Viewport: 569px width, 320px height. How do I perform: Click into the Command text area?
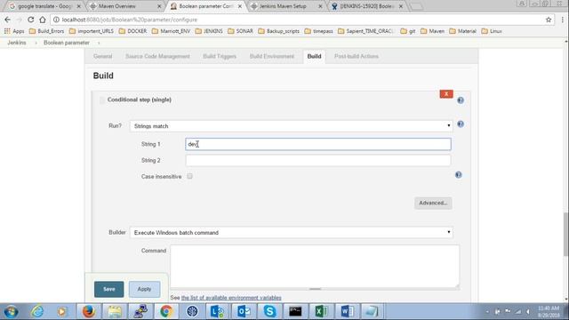pos(315,267)
